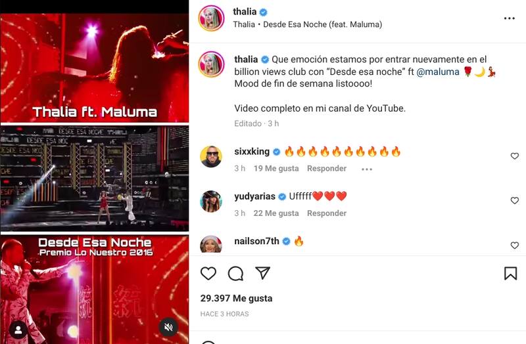Reply to sixxking's comment

click(x=327, y=169)
